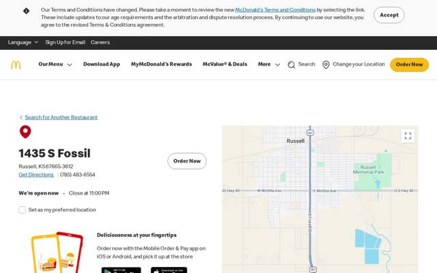
Task: Expand the Our Menu dropdown
Action: (55, 64)
